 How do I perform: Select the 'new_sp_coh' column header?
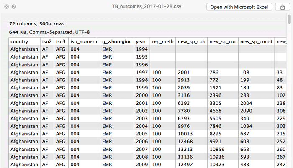(x=192, y=42)
